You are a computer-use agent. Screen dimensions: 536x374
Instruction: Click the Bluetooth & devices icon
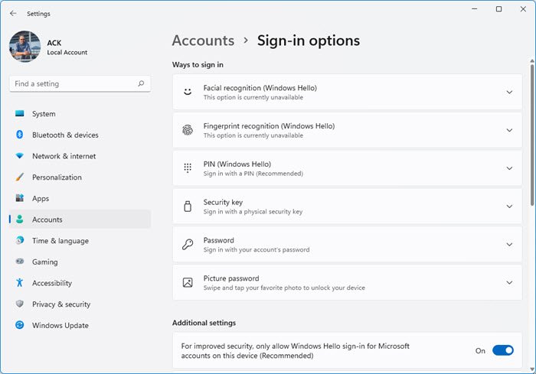pos(20,135)
